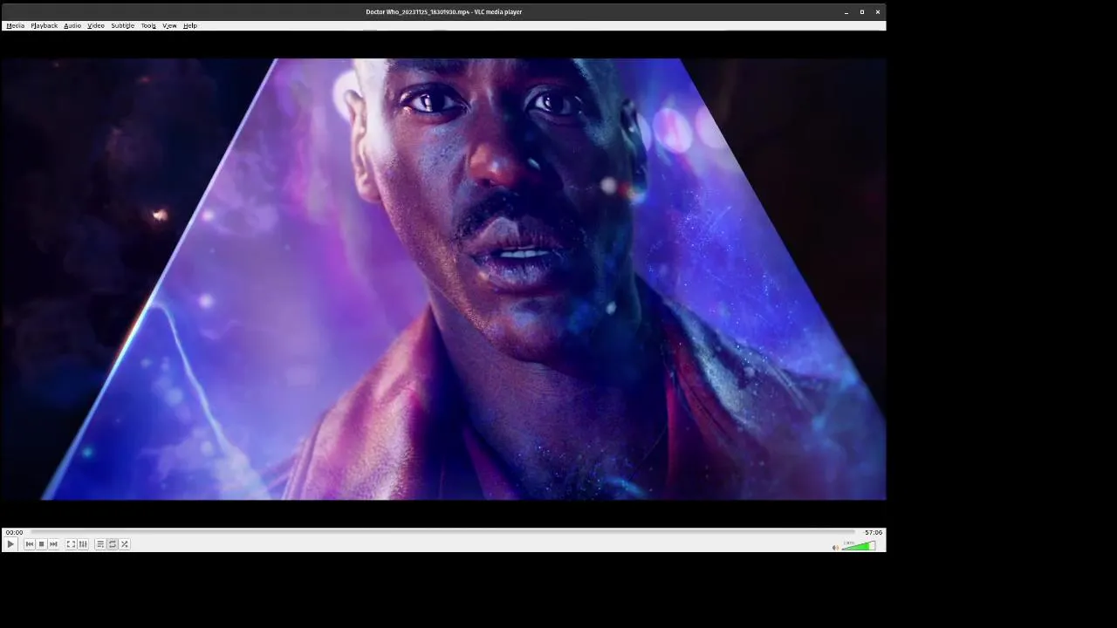Click the elapsed time 00:00 label
Screen dimensions: 1117x628
click(14, 532)
